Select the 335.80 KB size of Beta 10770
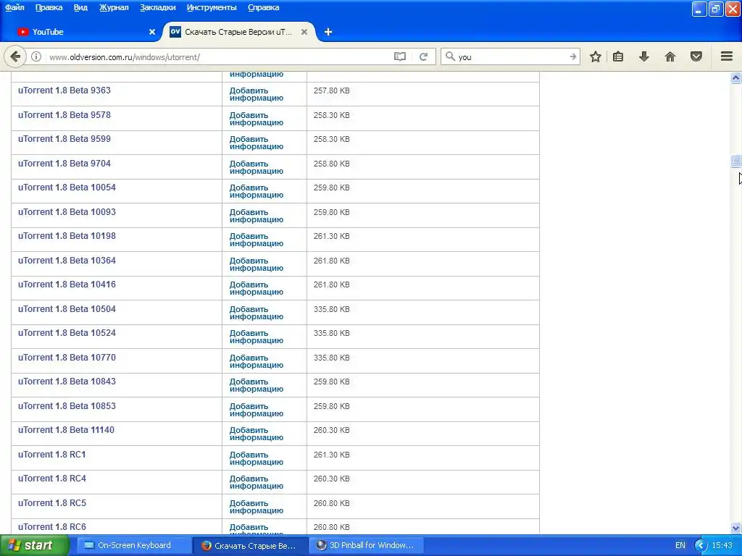This screenshot has height=556, width=742. [x=331, y=358]
